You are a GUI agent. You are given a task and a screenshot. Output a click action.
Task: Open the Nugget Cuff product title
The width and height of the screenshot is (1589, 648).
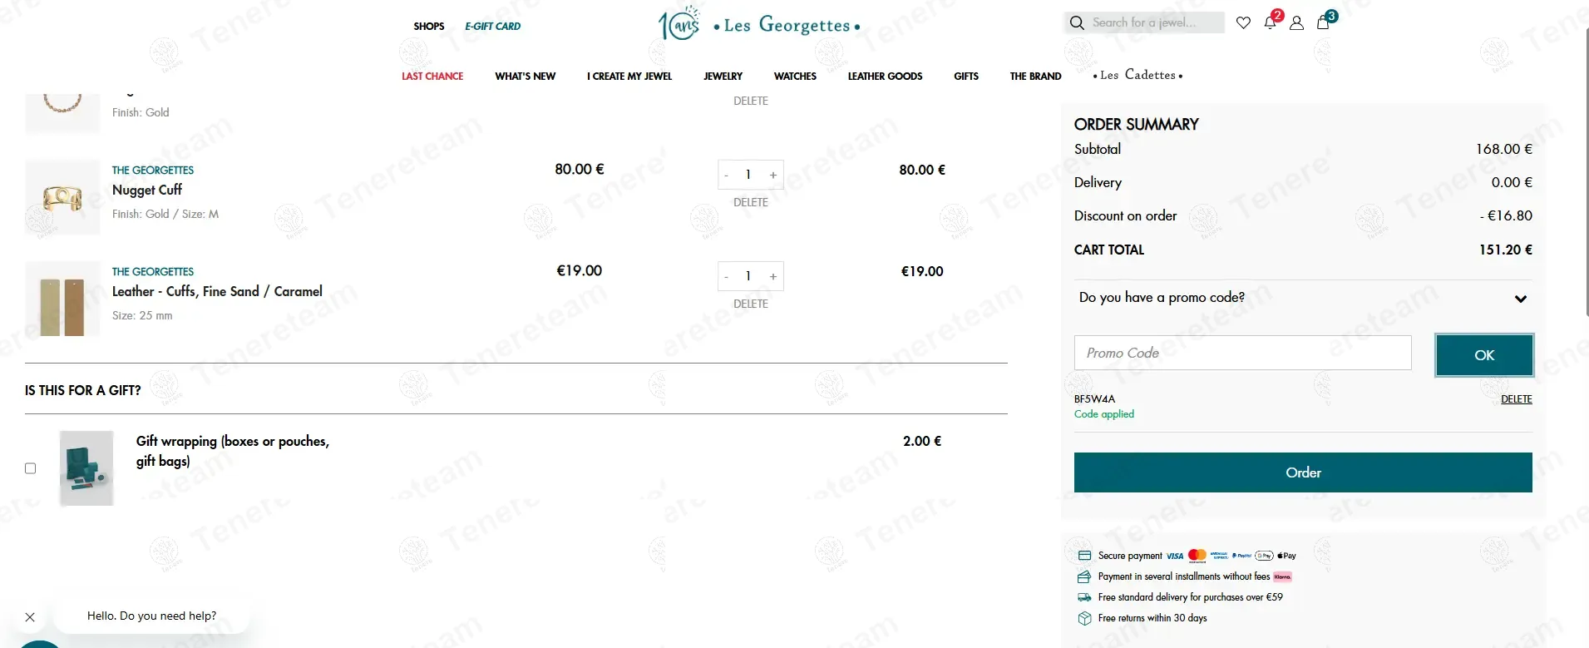(147, 190)
